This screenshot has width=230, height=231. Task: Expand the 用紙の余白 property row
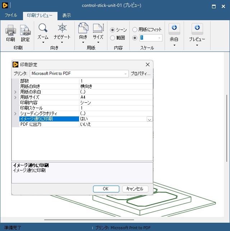tap(15, 92)
